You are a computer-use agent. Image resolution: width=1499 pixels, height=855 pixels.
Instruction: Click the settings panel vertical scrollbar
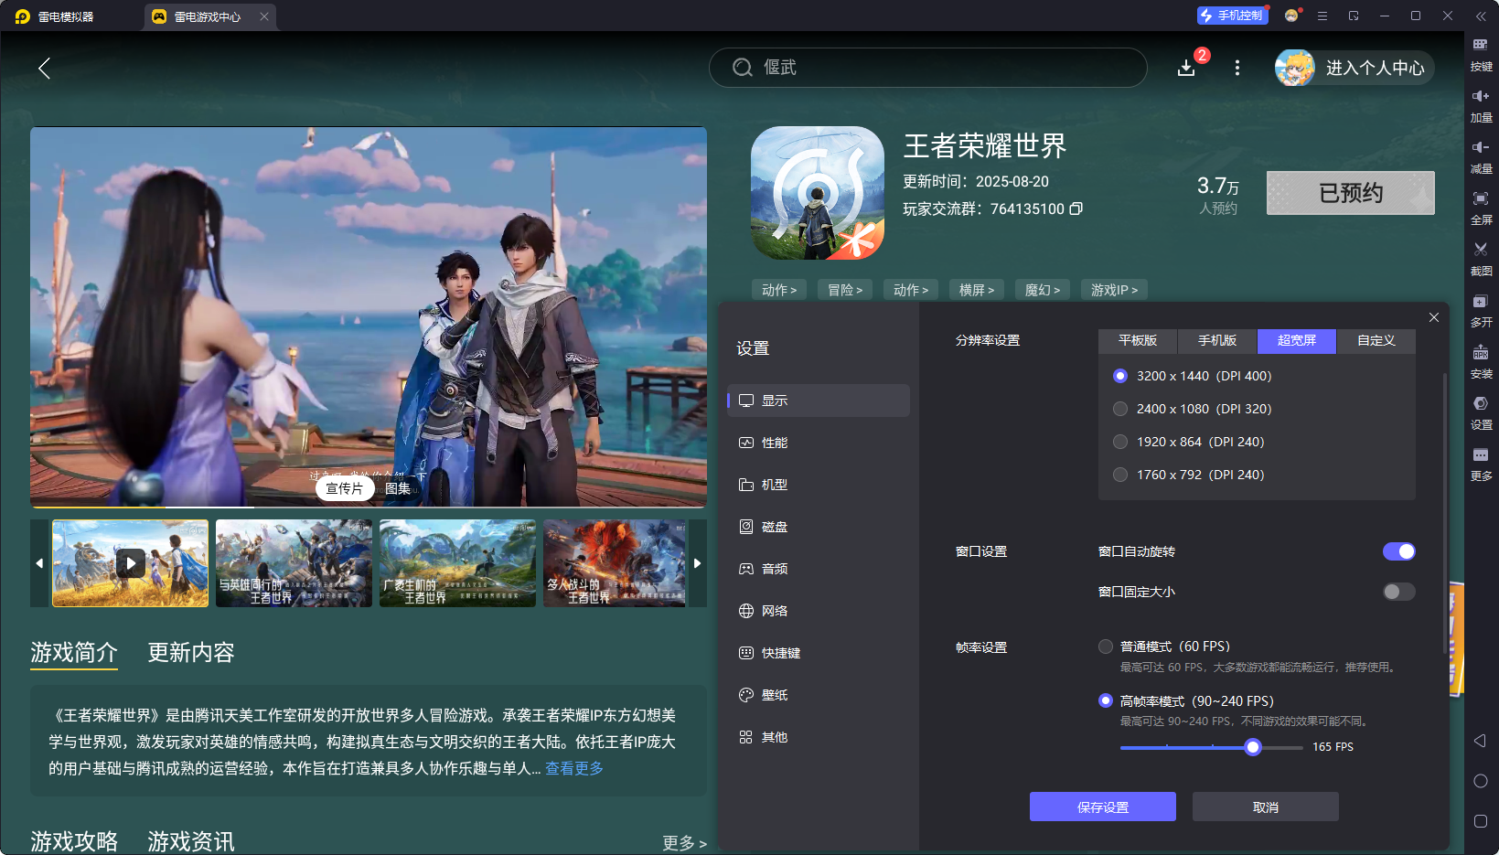(1445, 512)
